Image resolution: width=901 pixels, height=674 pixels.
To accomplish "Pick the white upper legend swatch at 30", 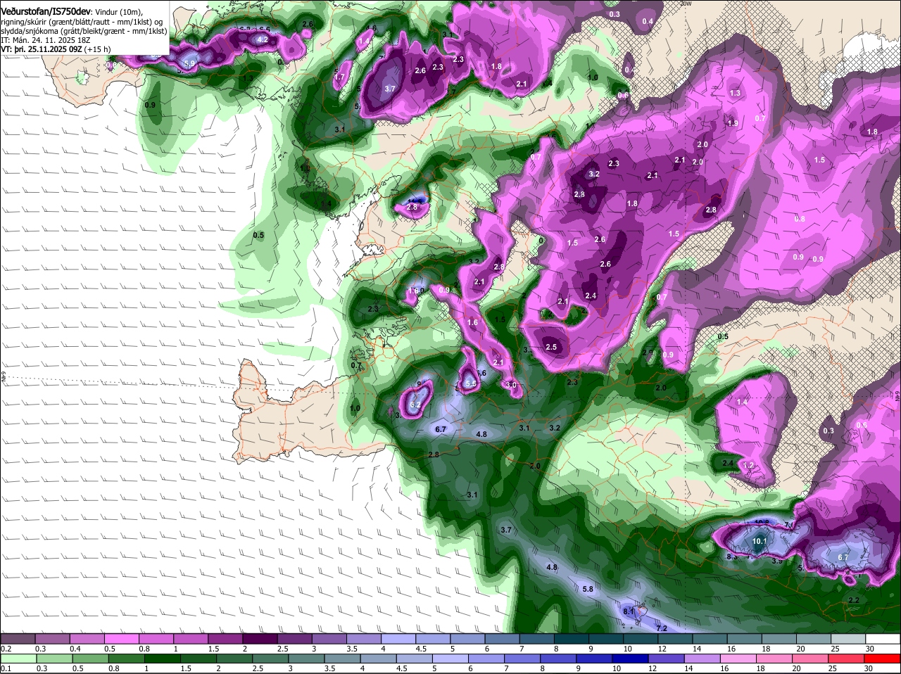I will pos(884,639).
